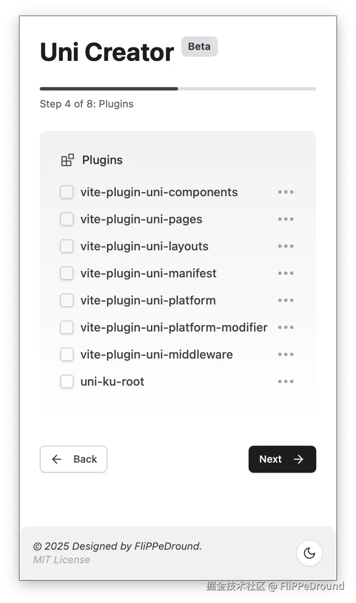The width and height of the screenshot is (356, 603).
Task: Click the step progress bar
Action: [x=178, y=89]
